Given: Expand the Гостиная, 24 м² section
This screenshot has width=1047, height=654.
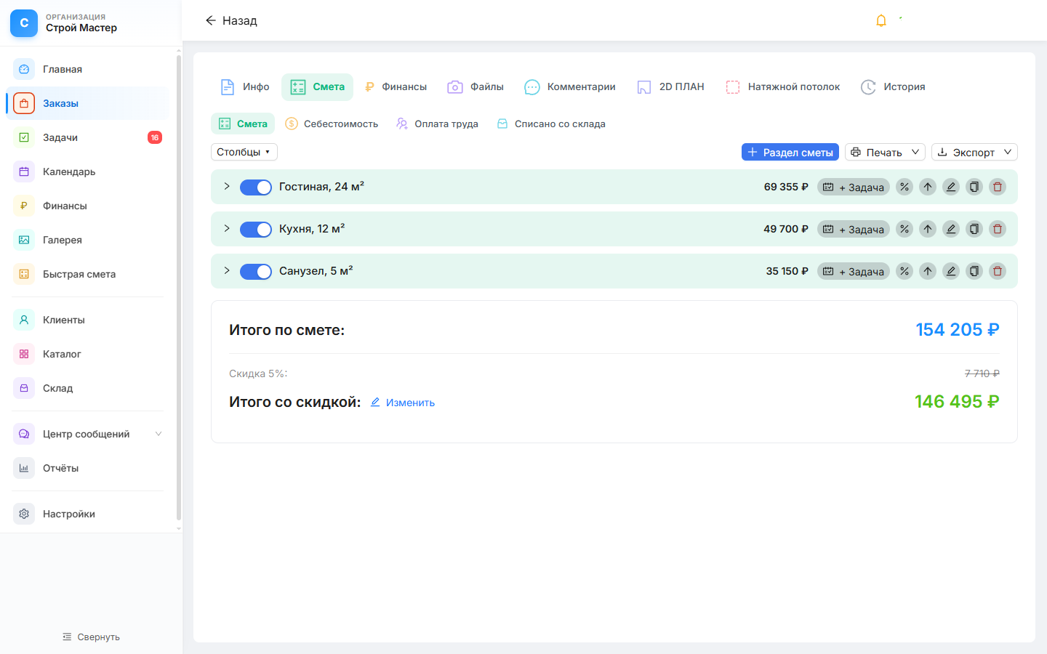Looking at the screenshot, I should coord(227,187).
